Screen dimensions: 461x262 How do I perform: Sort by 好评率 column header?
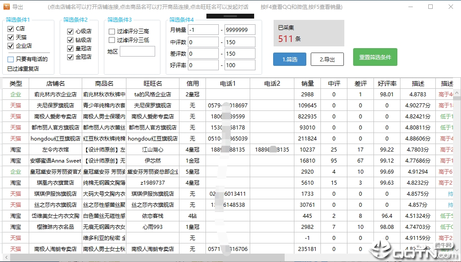(387, 84)
